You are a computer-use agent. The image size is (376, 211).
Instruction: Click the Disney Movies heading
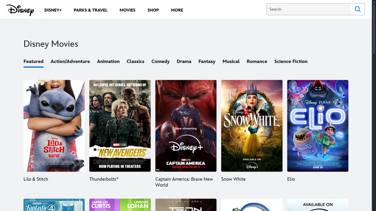(51, 44)
